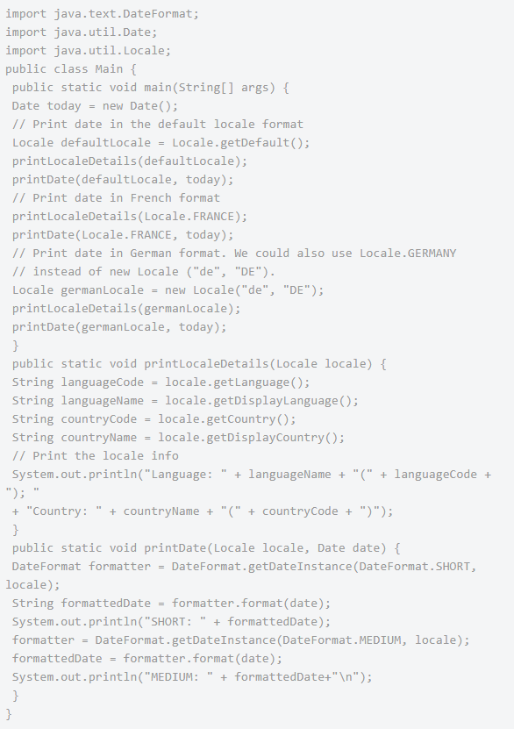The width and height of the screenshot is (514, 729).
Task: Click the main method signature line
Action: tap(151, 88)
